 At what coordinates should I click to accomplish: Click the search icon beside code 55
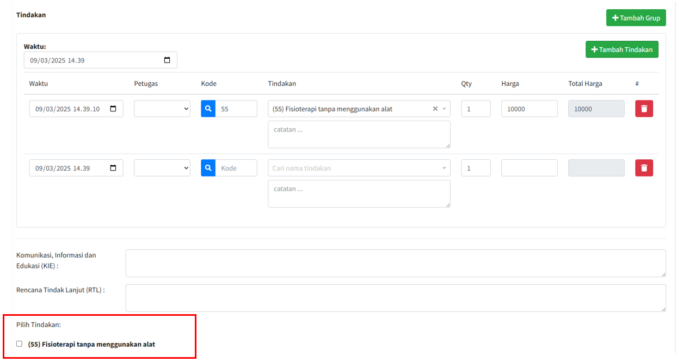pos(208,109)
